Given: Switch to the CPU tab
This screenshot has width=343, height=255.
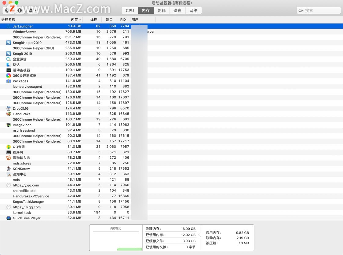Looking at the screenshot, I should pos(130,10).
